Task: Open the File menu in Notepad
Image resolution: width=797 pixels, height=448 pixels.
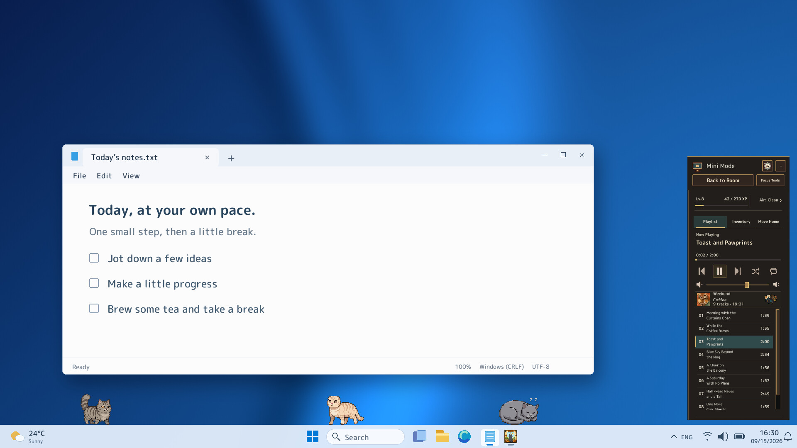Action: click(x=80, y=176)
